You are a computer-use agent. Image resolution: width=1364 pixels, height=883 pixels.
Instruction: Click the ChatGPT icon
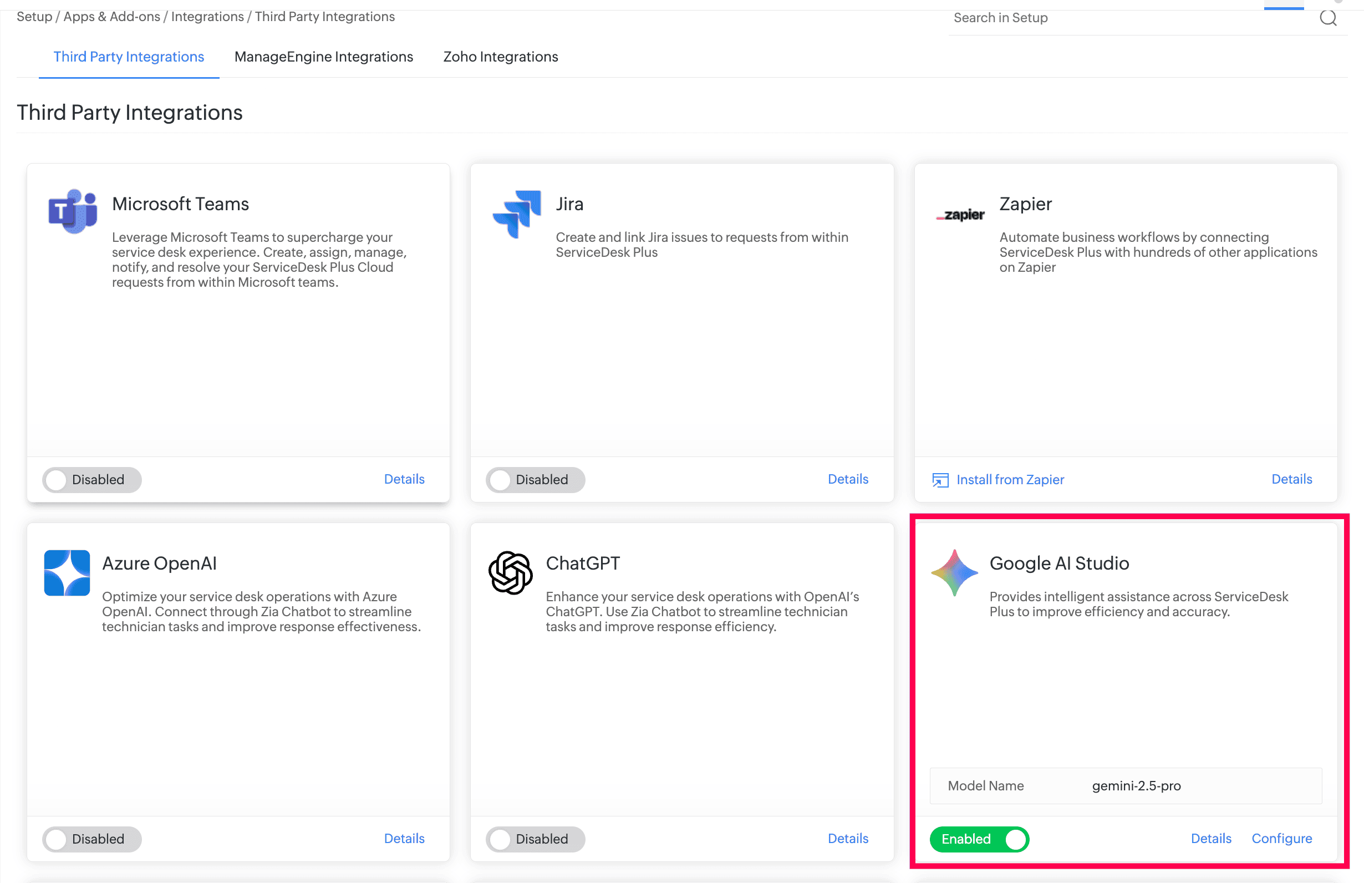click(x=511, y=572)
